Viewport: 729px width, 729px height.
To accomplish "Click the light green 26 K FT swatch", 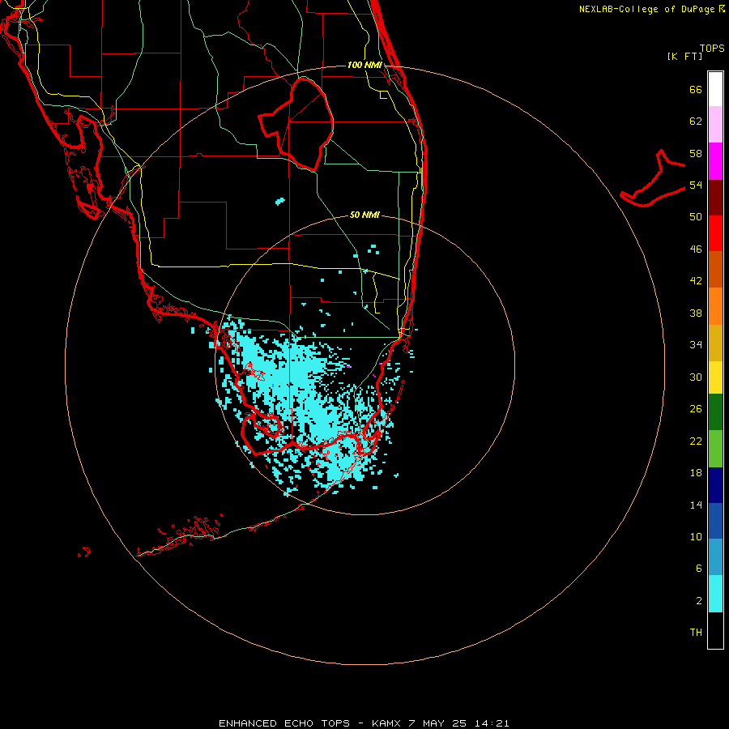I will (715, 449).
